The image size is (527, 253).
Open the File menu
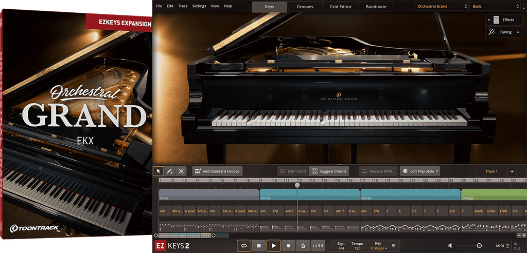coord(159,6)
